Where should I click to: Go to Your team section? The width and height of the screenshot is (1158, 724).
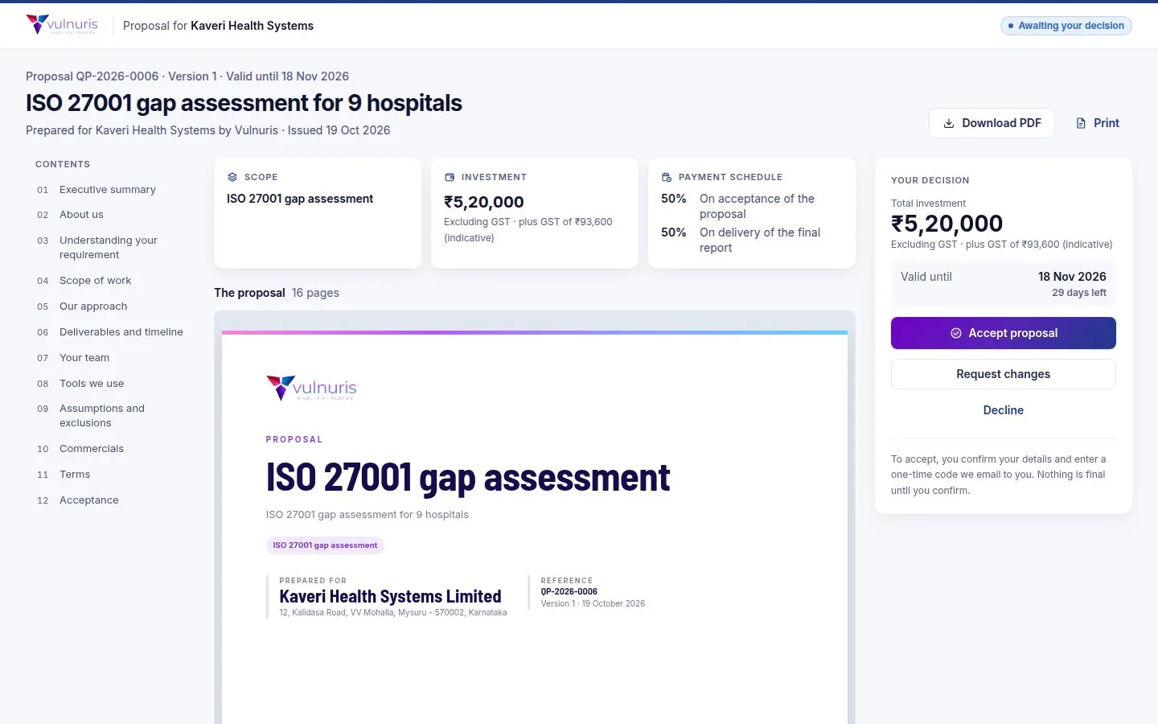84,358
